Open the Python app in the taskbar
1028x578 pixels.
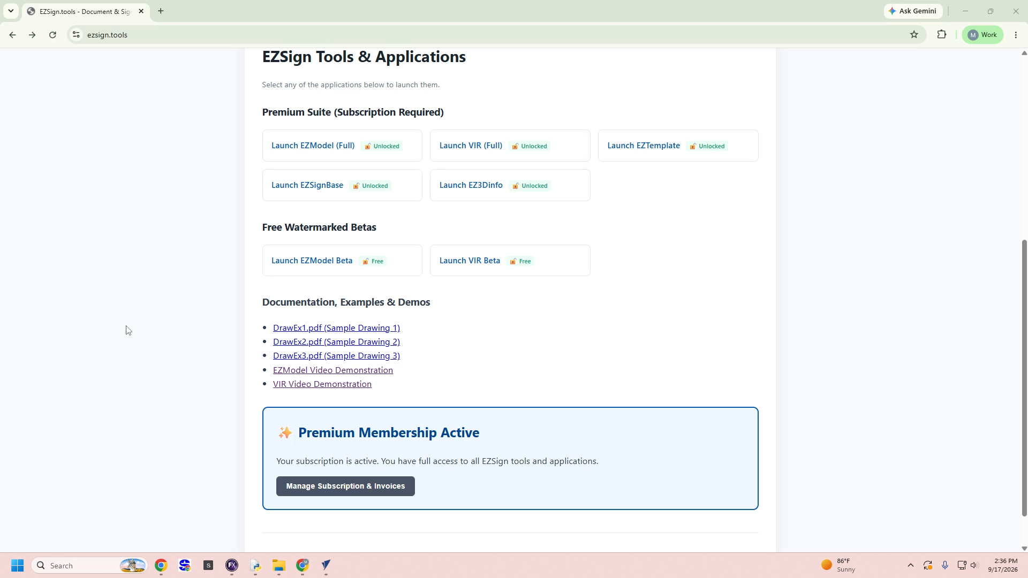point(255,566)
